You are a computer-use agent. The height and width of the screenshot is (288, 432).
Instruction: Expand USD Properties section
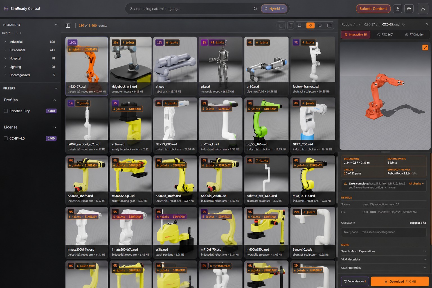[x=384, y=268]
